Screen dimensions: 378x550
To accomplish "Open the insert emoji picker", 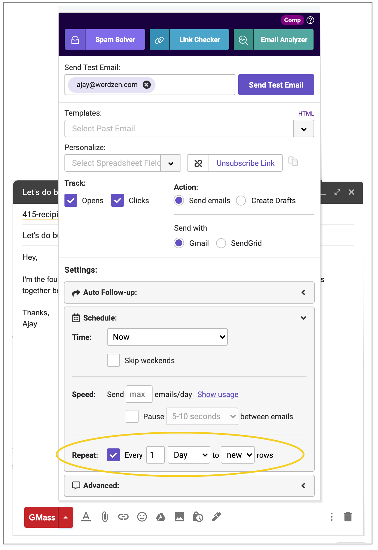I will click(142, 517).
